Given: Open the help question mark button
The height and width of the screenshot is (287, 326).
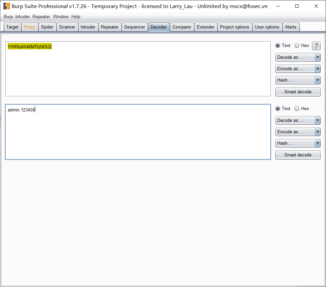Looking at the screenshot, I should click(316, 46).
